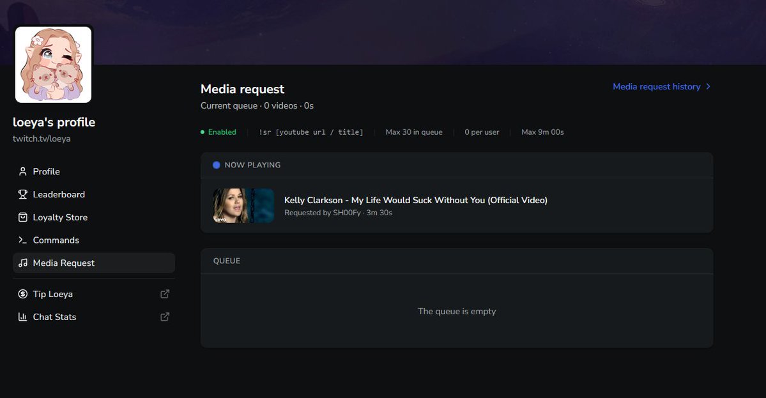Click the "0 per user" text
The image size is (766, 398).
pos(482,132)
